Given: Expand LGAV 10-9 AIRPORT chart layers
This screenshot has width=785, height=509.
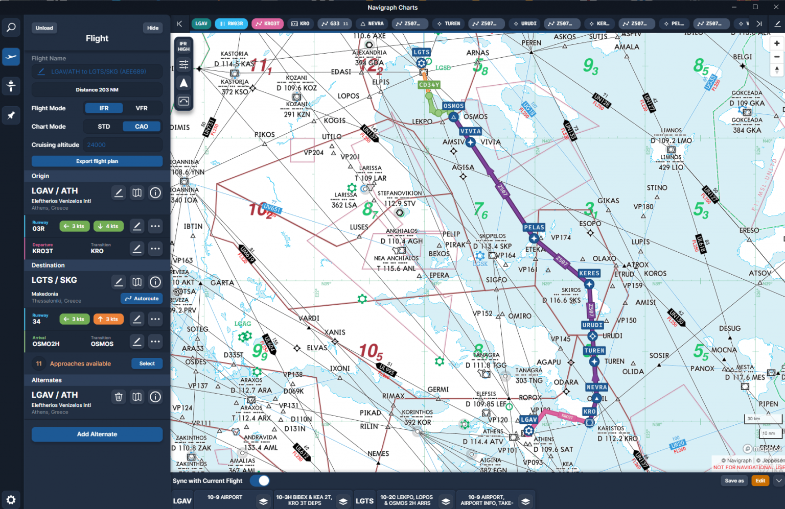Looking at the screenshot, I should 263,501.
